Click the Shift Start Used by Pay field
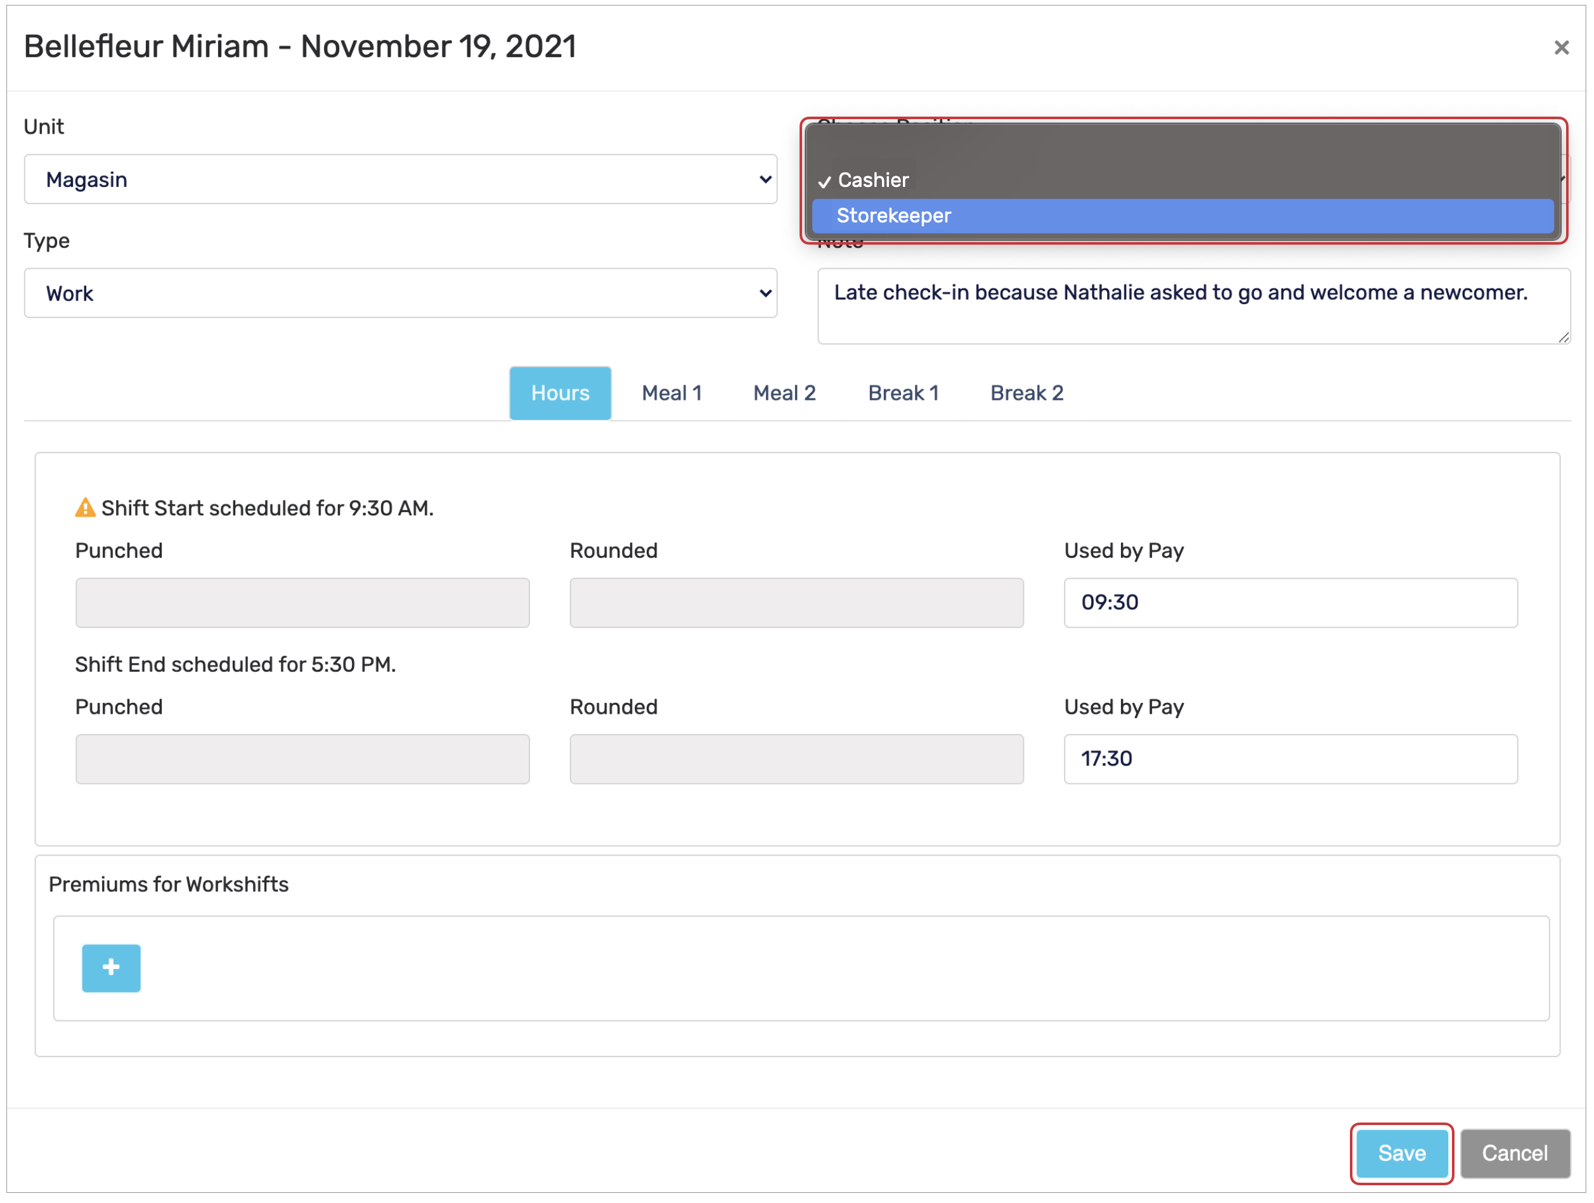Image resolution: width=1594 pixels, height=1203 pixels. point(1290,602)
